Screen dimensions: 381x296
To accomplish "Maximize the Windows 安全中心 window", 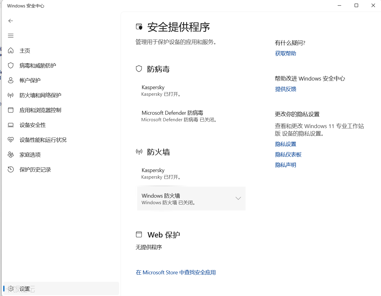I will tap(356, 5).
